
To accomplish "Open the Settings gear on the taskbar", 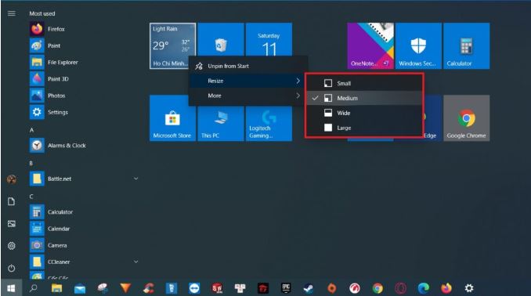I will (469, 288).
